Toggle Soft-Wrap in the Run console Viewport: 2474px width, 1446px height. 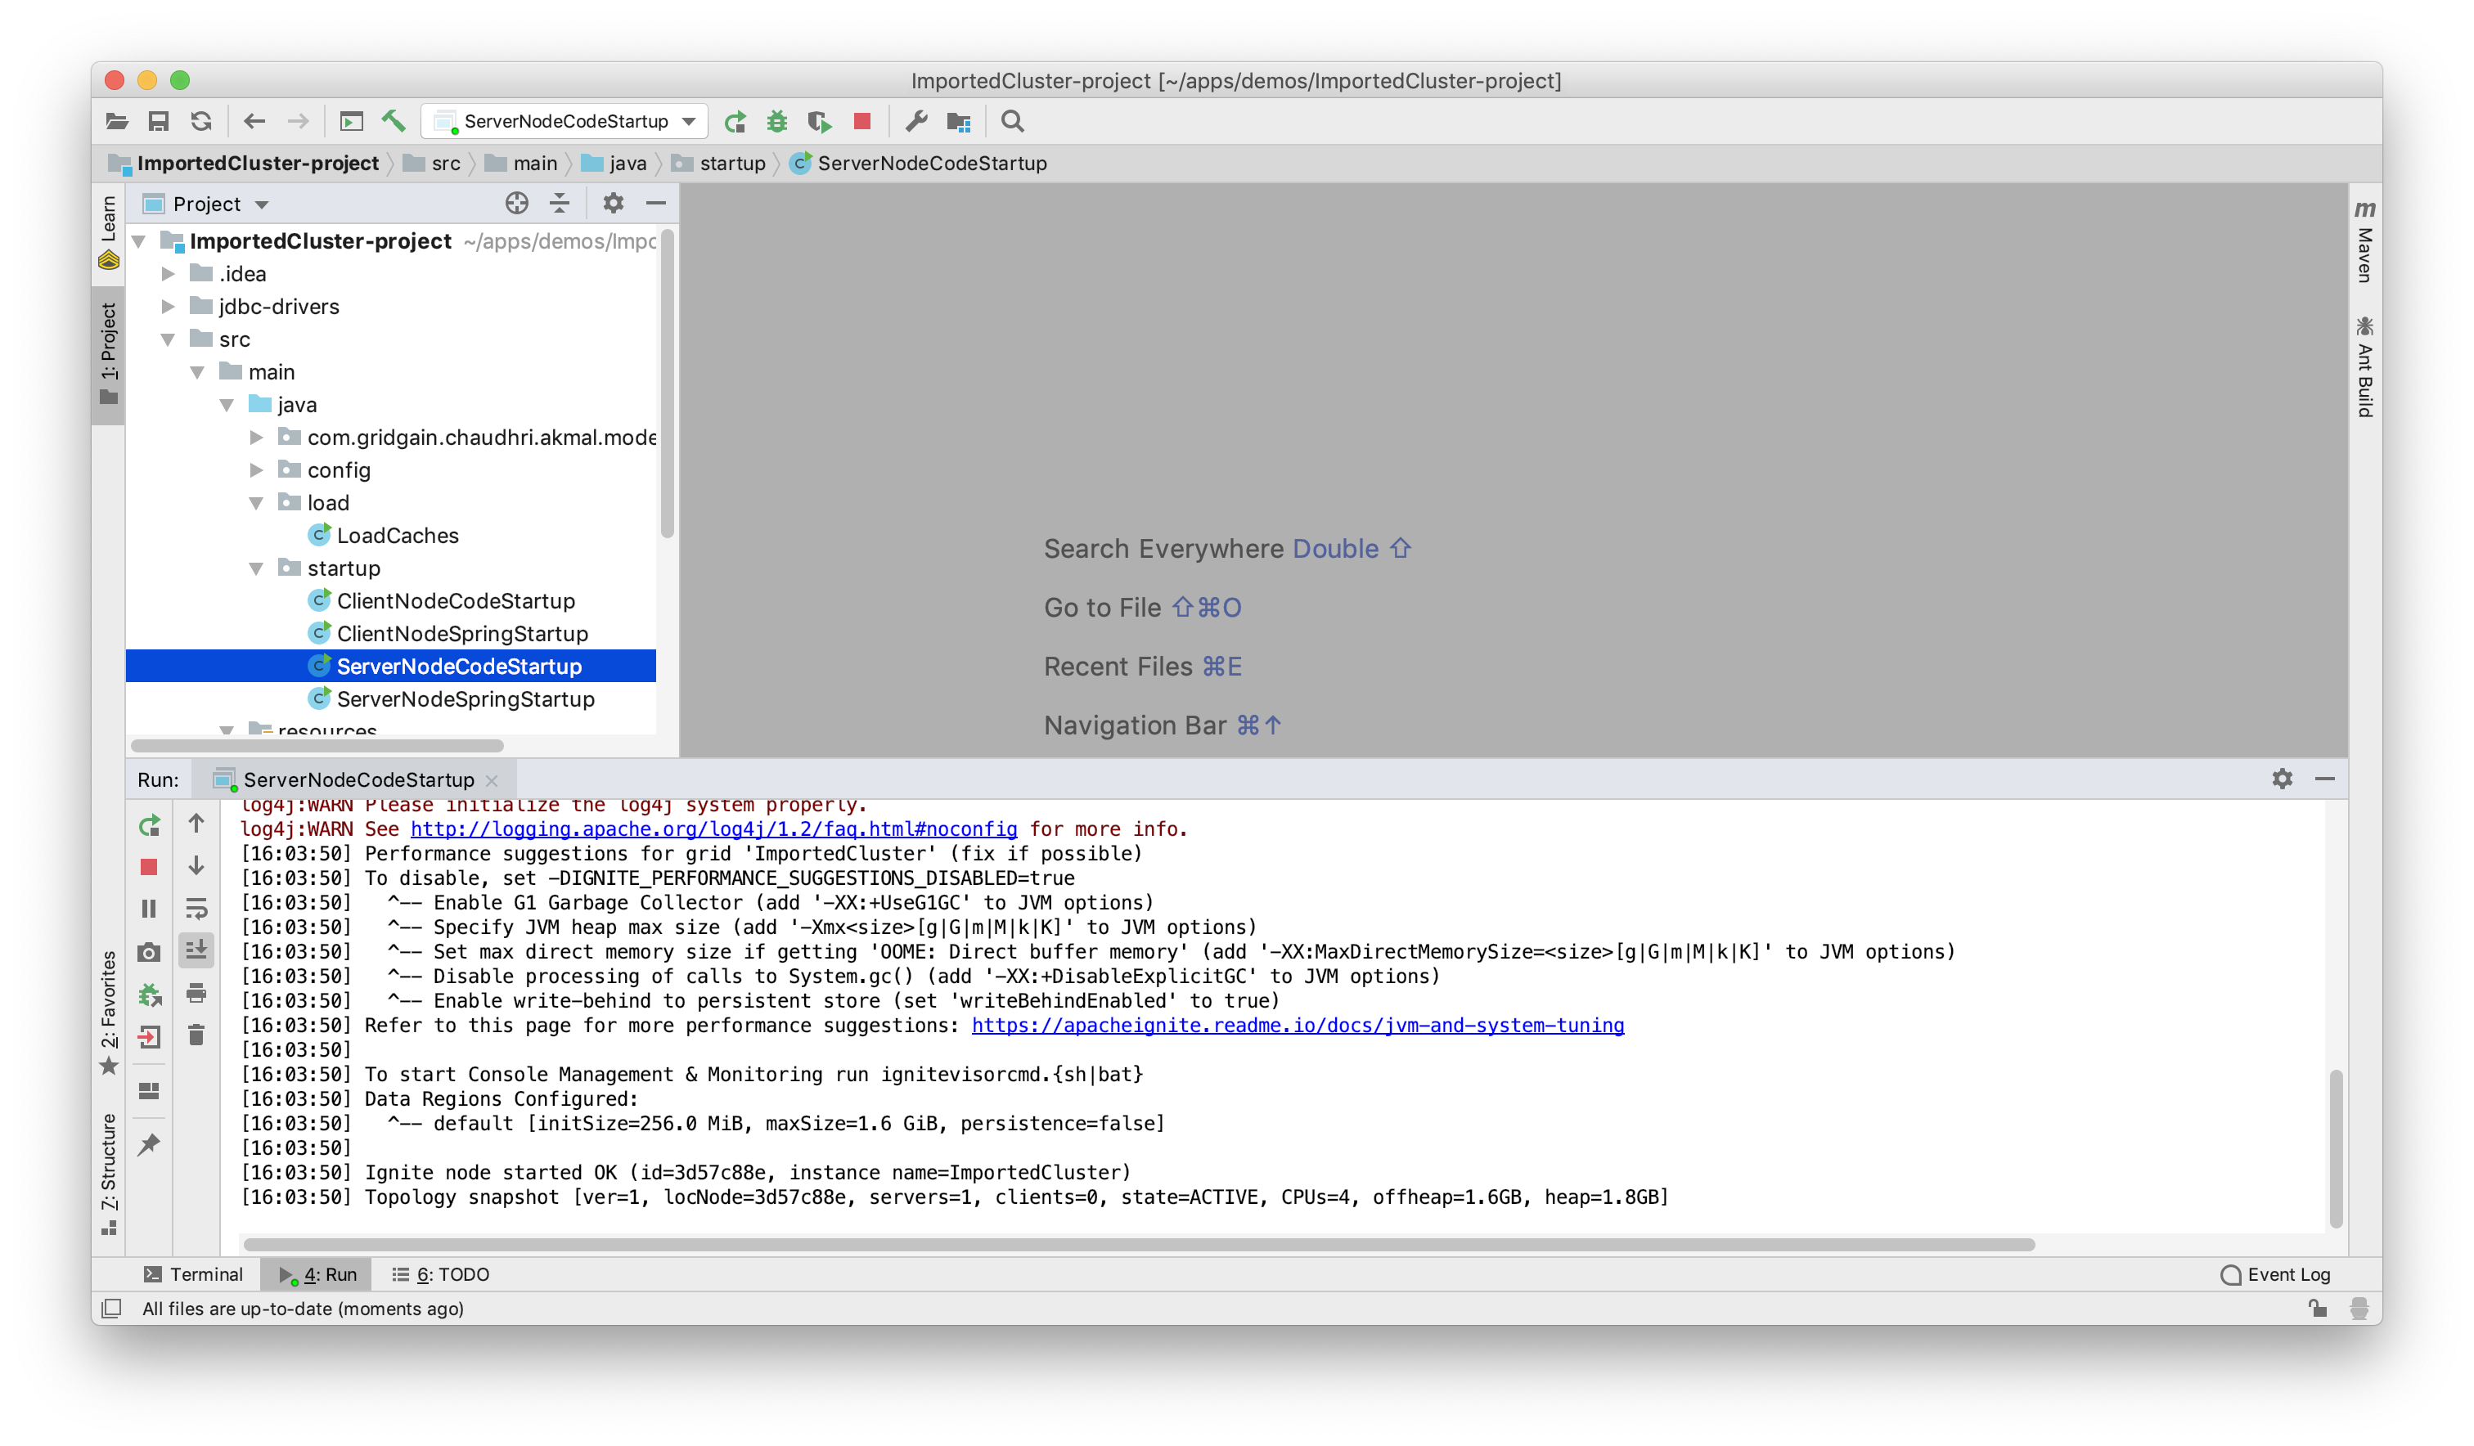coord(196,908)
